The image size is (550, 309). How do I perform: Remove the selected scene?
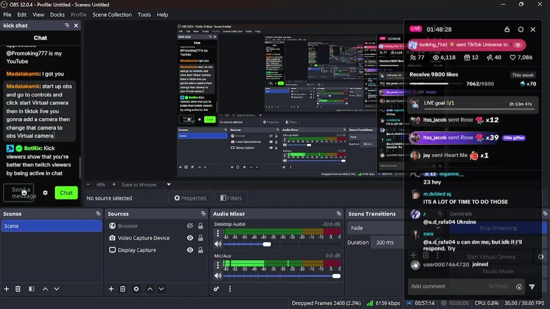point(18,289)
